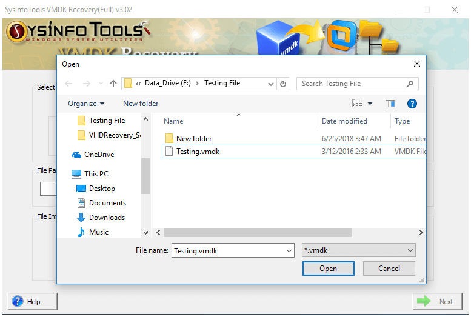Click the search magnifier icon

(x=410, y=84)
